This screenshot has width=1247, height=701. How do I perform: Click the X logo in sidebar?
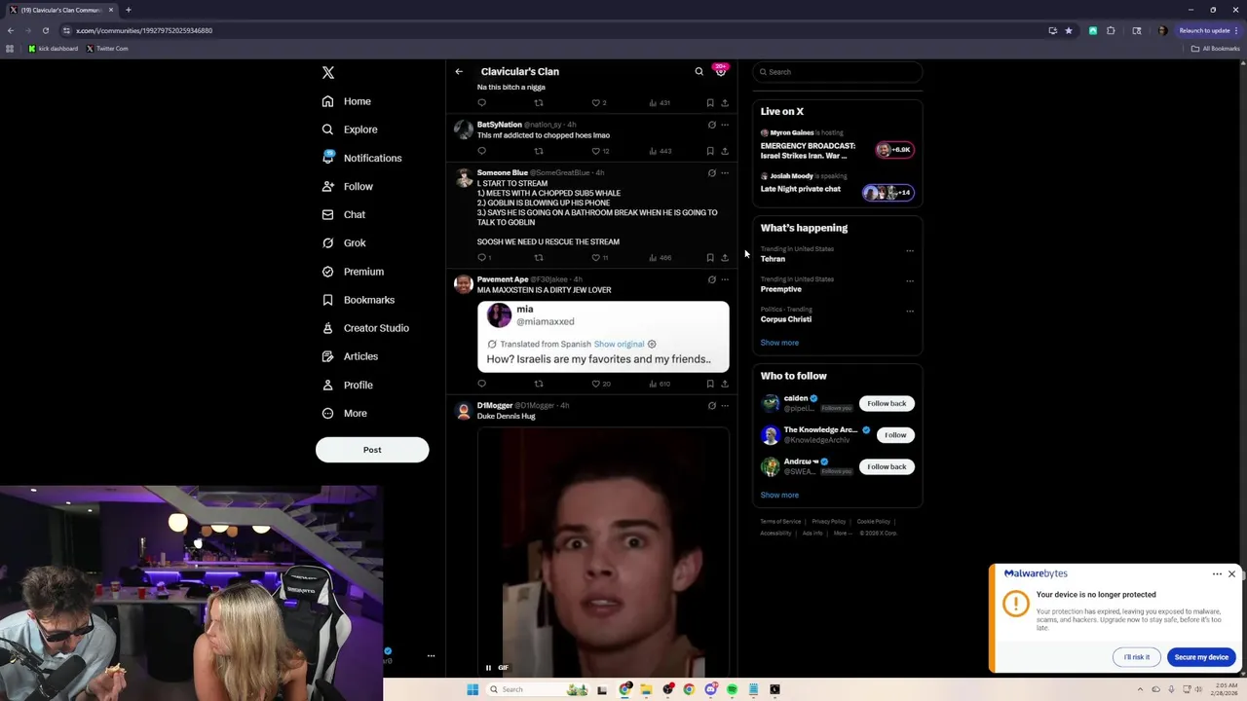coord(328,73)
